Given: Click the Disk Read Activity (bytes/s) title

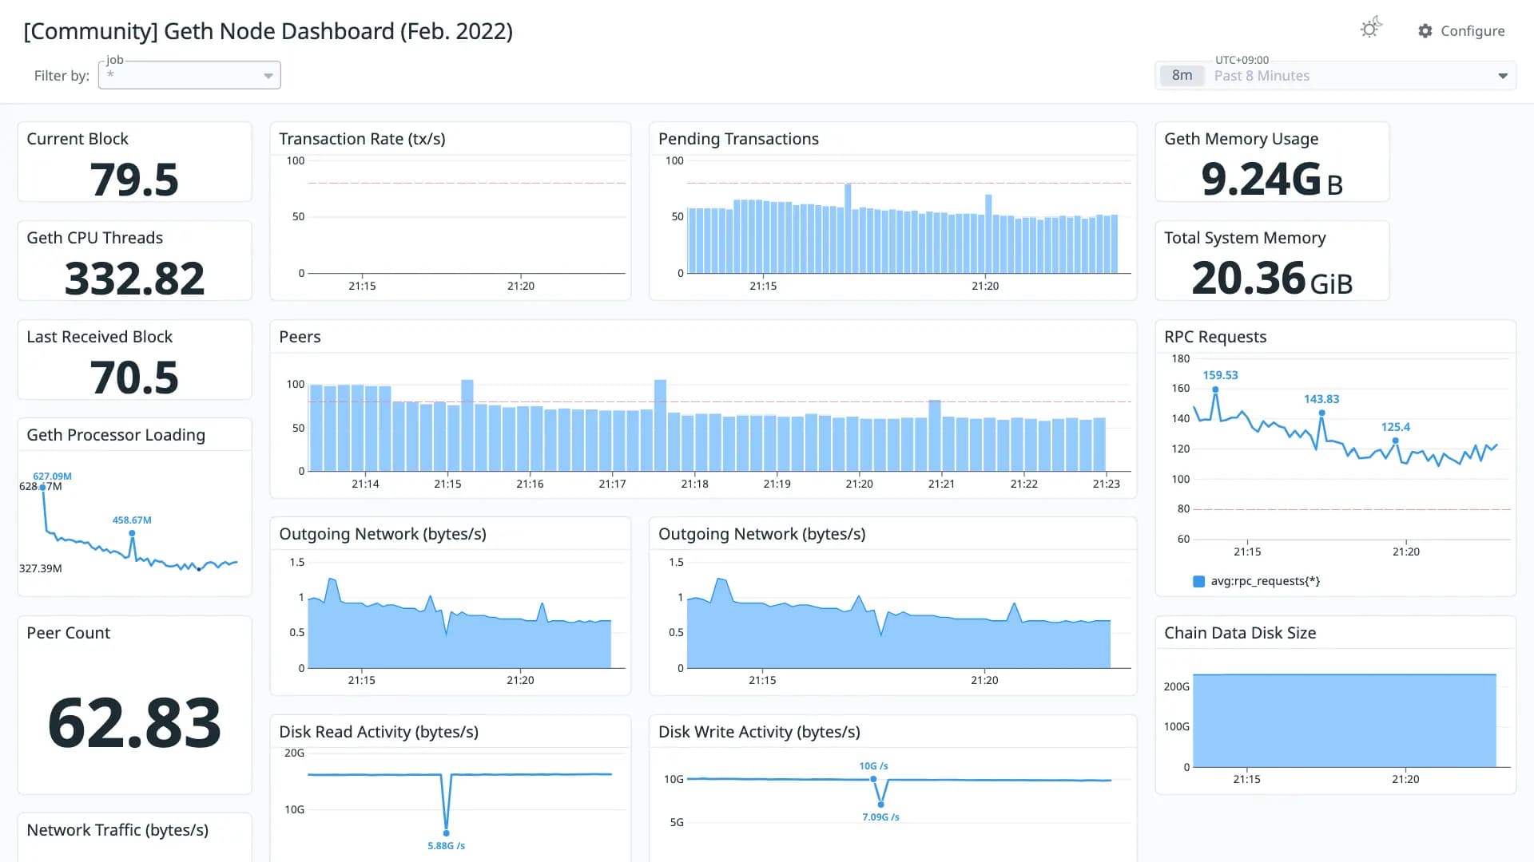Looking at the screenshot, I should point(379,732).
